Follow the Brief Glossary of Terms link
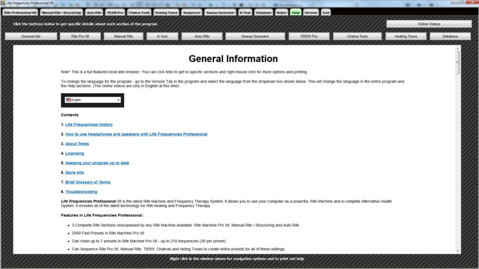Viewport: 479px width, 269px height. pos(88,182)
